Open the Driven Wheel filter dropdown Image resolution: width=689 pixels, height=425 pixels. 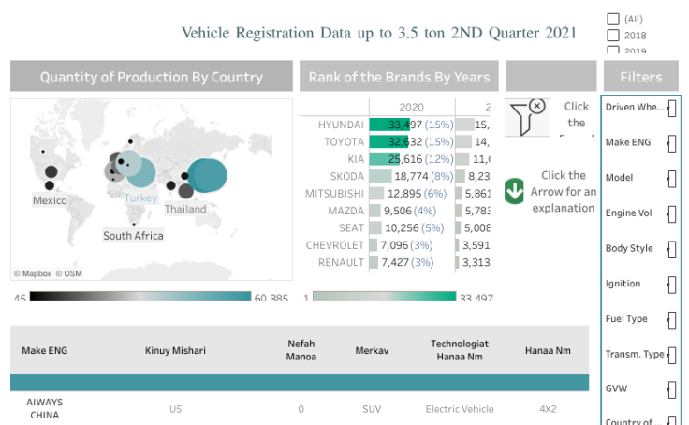[672, 108]
